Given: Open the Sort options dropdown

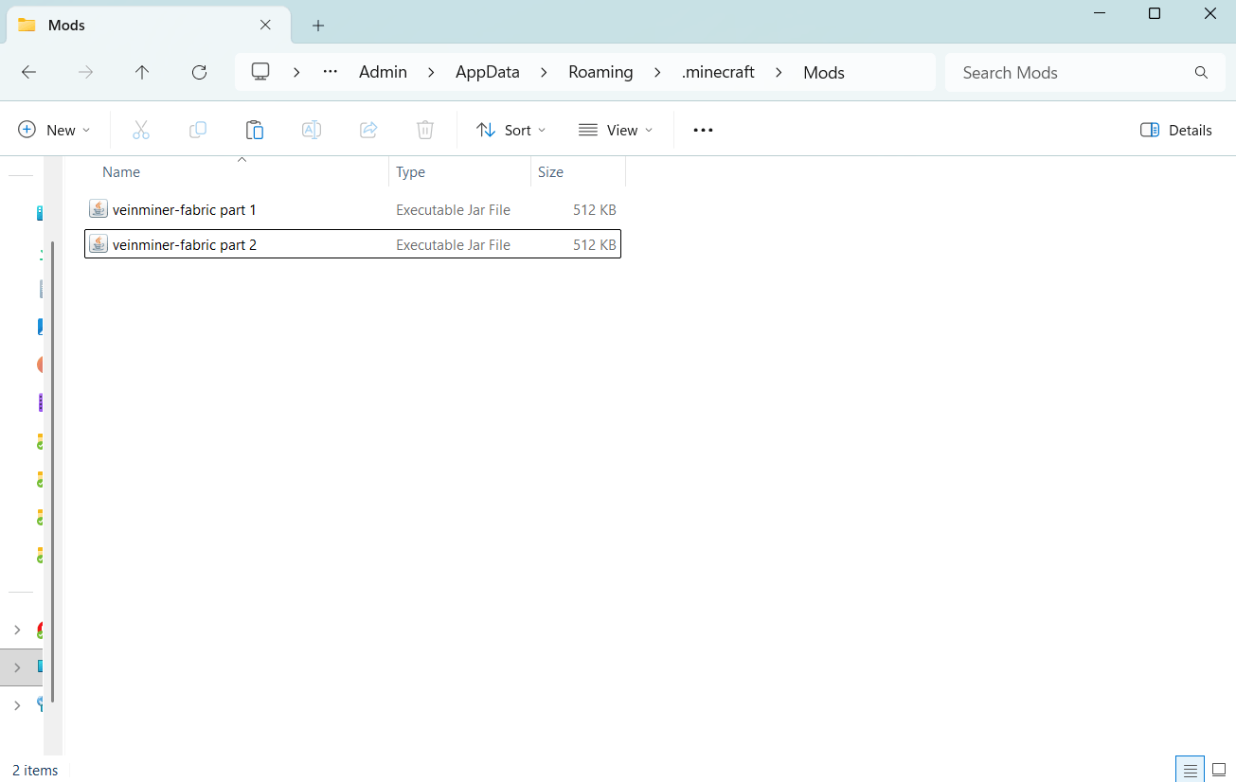Looking at the screenshot, I should (x=511, y=130).
